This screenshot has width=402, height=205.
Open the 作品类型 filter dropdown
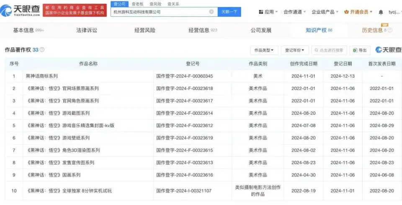tap(264, 51)
